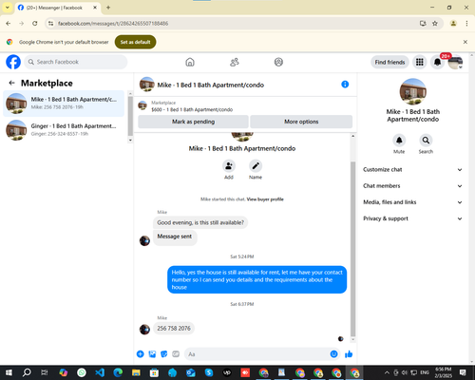
Task: Attach a photo with the image icon
Action: tap(152, 354)
